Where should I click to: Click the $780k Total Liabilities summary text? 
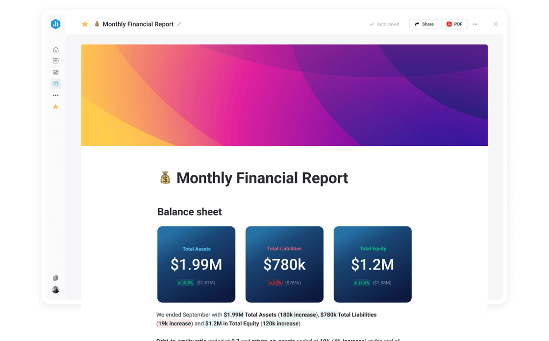(349, 315)
